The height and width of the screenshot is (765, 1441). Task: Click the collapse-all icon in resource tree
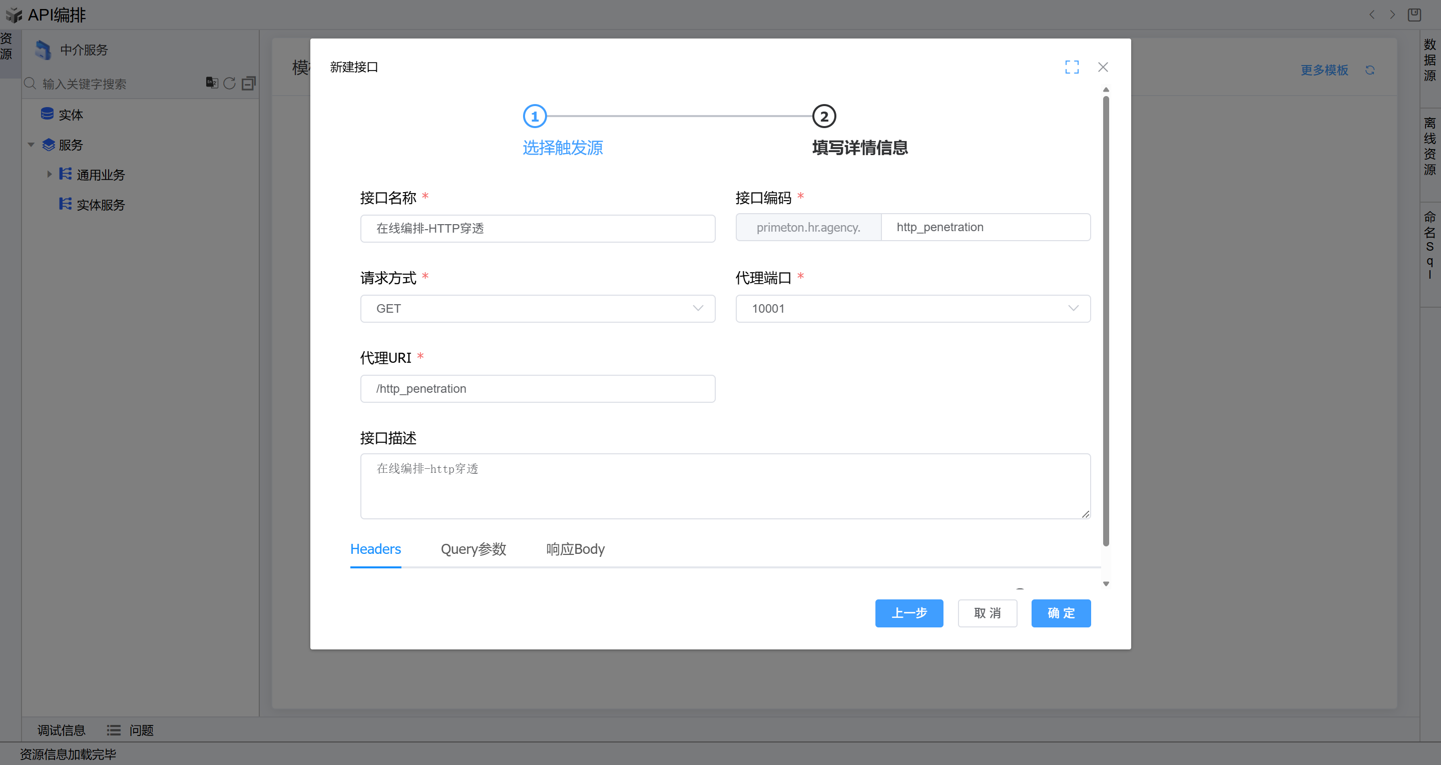[x=248, y=84]
